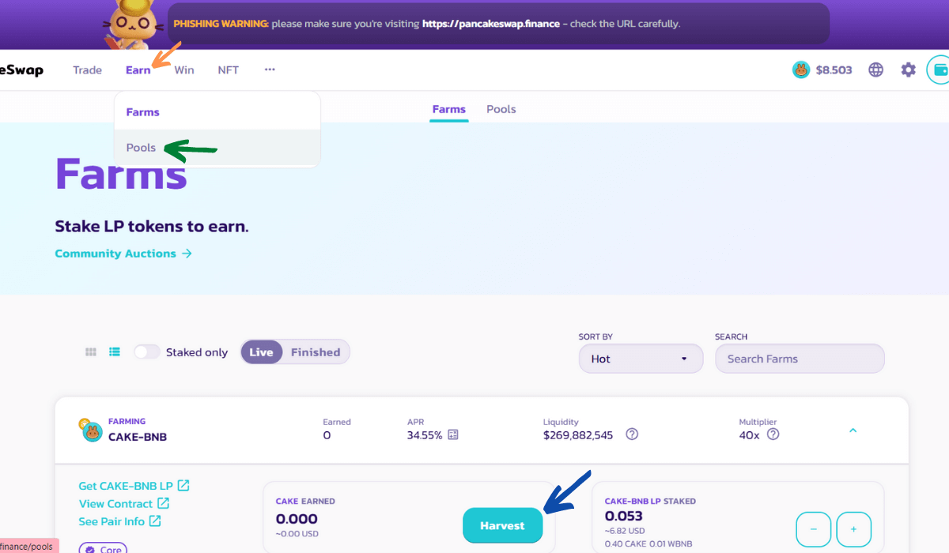Click the minus unstake LP button
The height and width of the screenshot is (553, 949).
click(x=814, y=529)
